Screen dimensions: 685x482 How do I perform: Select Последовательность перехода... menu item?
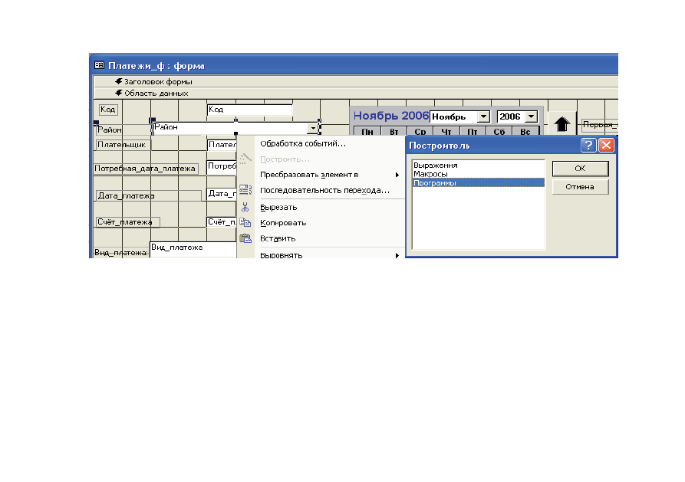pos(324,190)
